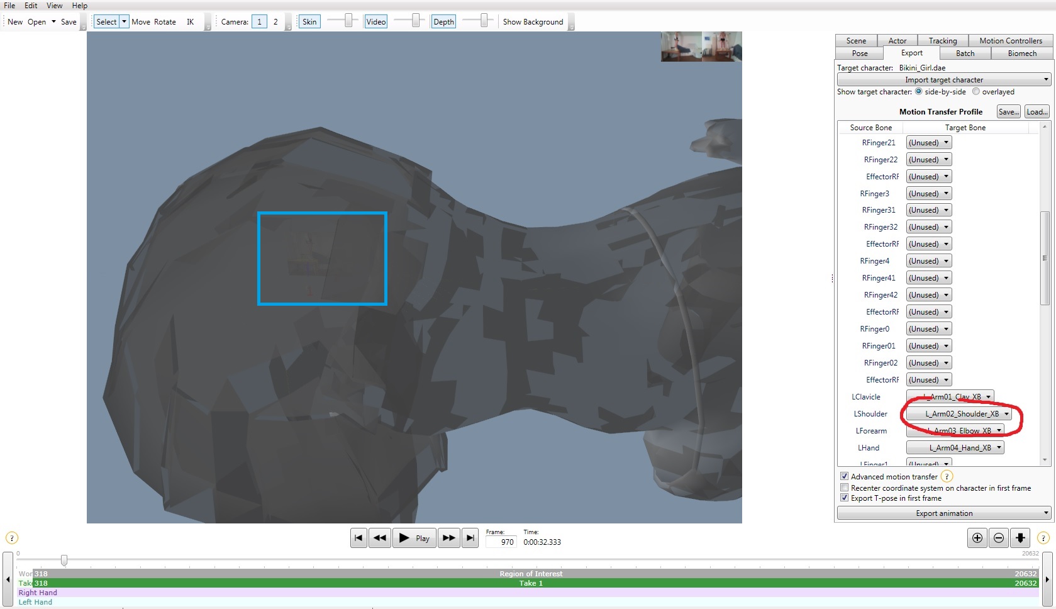Switch to the Biomech tab
Image resolution: width=1056 pixels, height=609 pixels.
tap(1022, 53)
